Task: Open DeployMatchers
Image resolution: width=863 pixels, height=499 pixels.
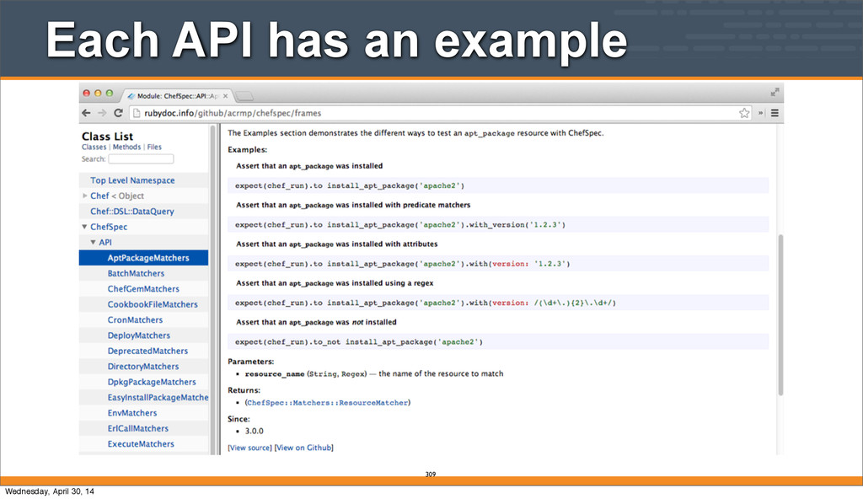Action: 139,335
